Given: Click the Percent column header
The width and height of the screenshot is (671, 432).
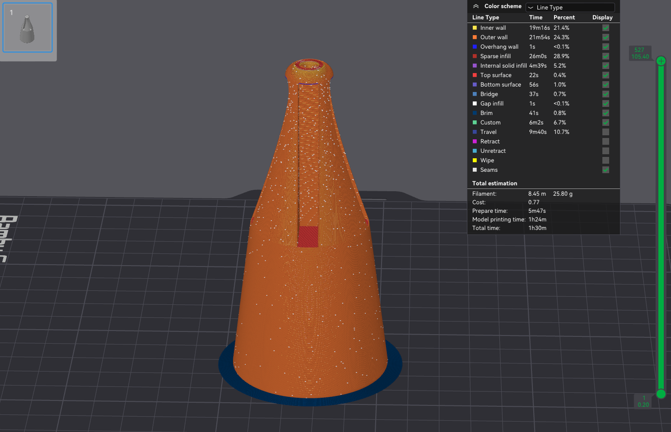Looking at the screenshot, I should (x=564, y=17).
